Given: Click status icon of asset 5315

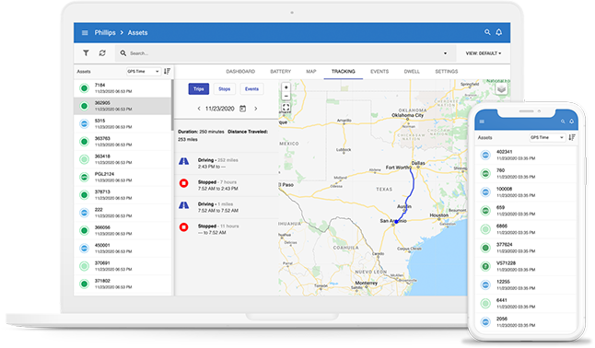Looking at the screenshot, I should (x=84, y=123).
